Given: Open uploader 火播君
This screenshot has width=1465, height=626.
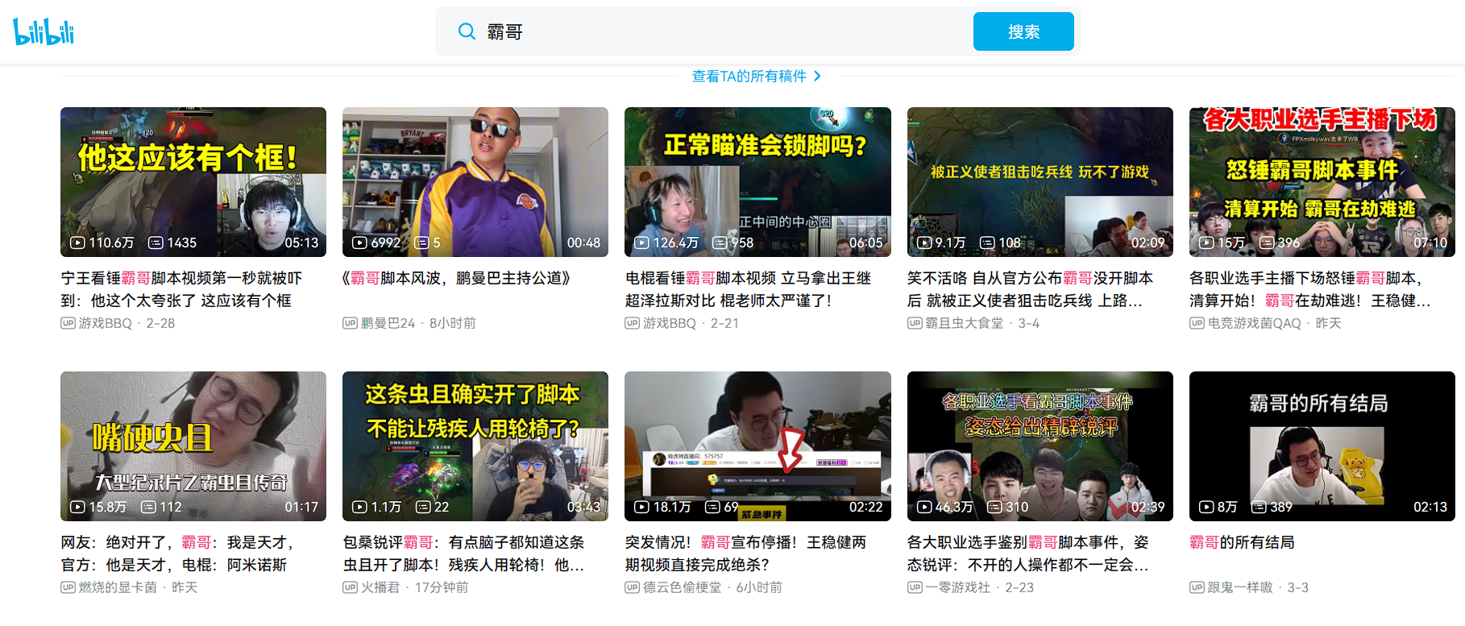Looking at the screenshot, I should point(380,587).
